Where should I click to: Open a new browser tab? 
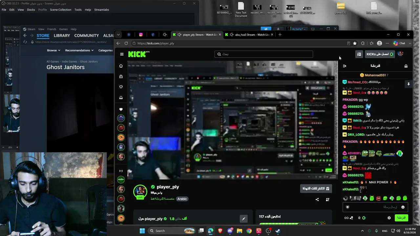[280, 34]
